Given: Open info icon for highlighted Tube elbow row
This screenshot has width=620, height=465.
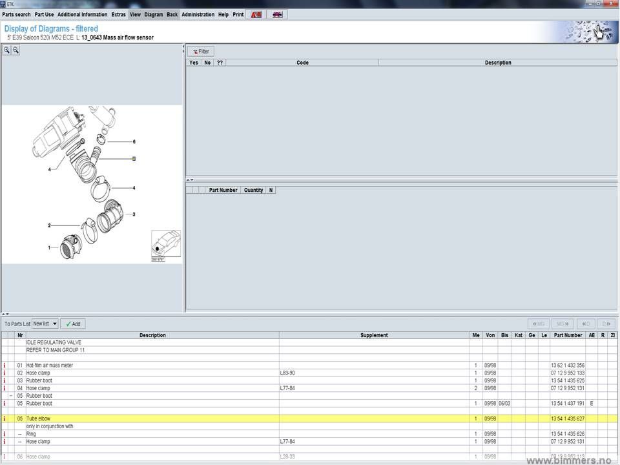Looking at the screenshot, I should [5, 418].
